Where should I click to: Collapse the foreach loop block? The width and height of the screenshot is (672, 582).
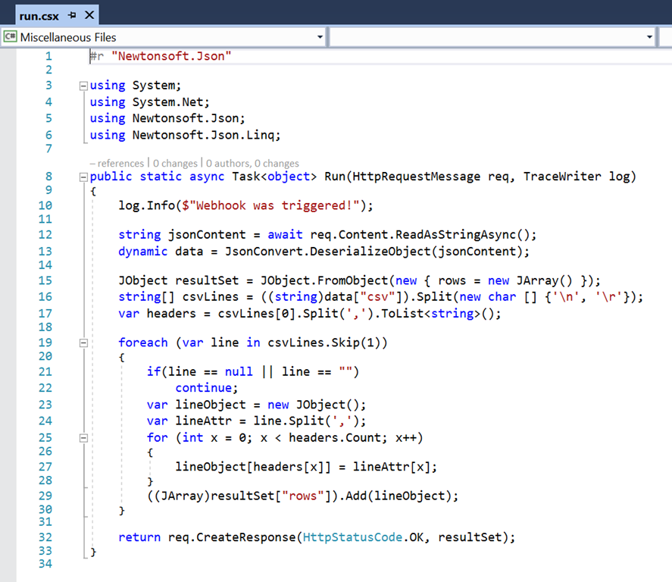coord(83,343)
